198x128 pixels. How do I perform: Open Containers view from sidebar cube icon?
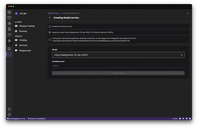9,18
